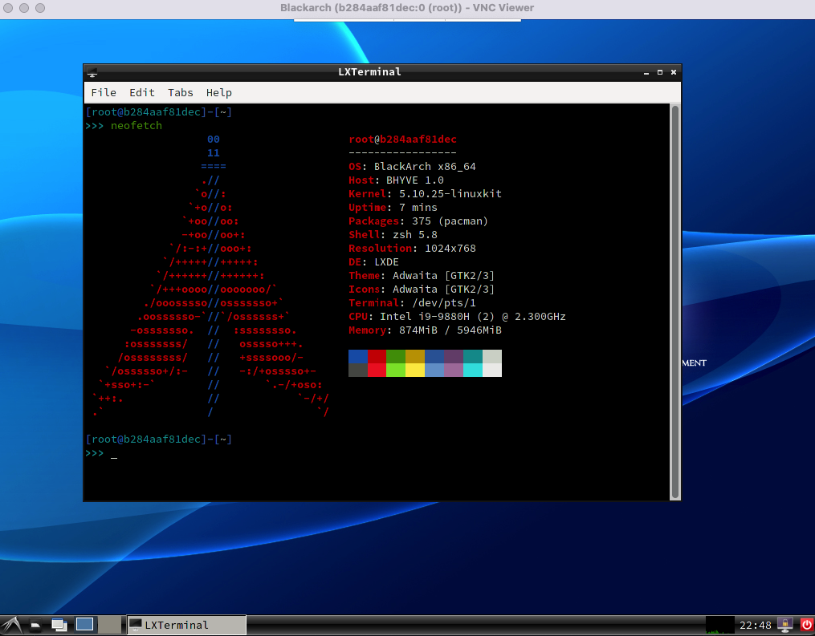Minimize the LXTerminal window
Viewport: 815px width, 636px height.
(646, 73)
